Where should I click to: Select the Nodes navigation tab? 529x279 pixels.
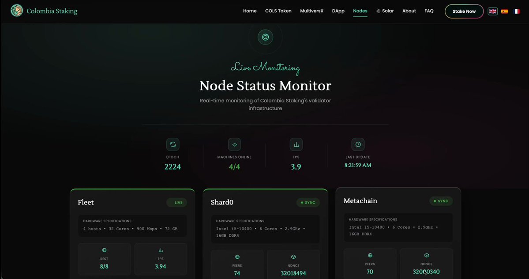coord(360,11)
